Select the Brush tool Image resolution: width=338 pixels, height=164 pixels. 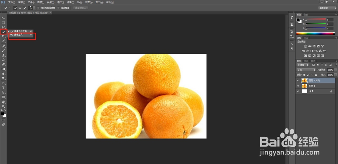(3, 51)
